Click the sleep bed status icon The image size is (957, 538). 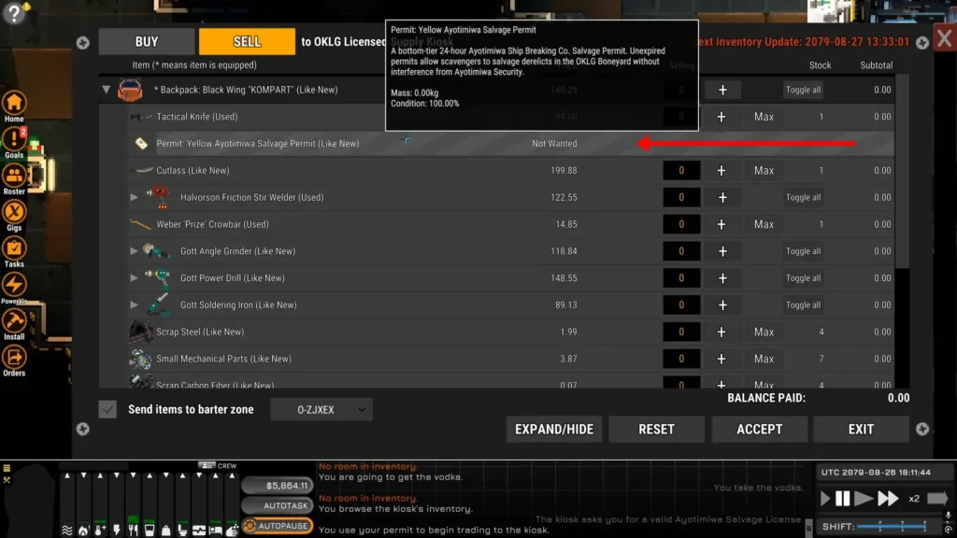pyautogui.click(x=216, y=531)
